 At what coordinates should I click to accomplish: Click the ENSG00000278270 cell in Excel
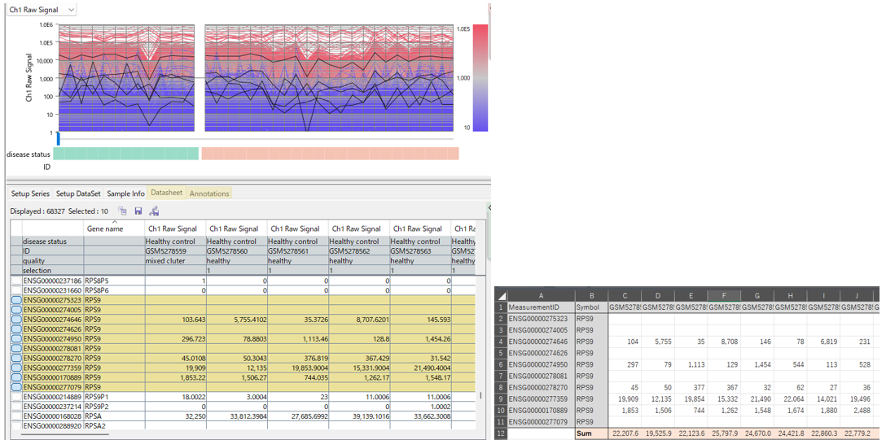click(x=541, y=388)
